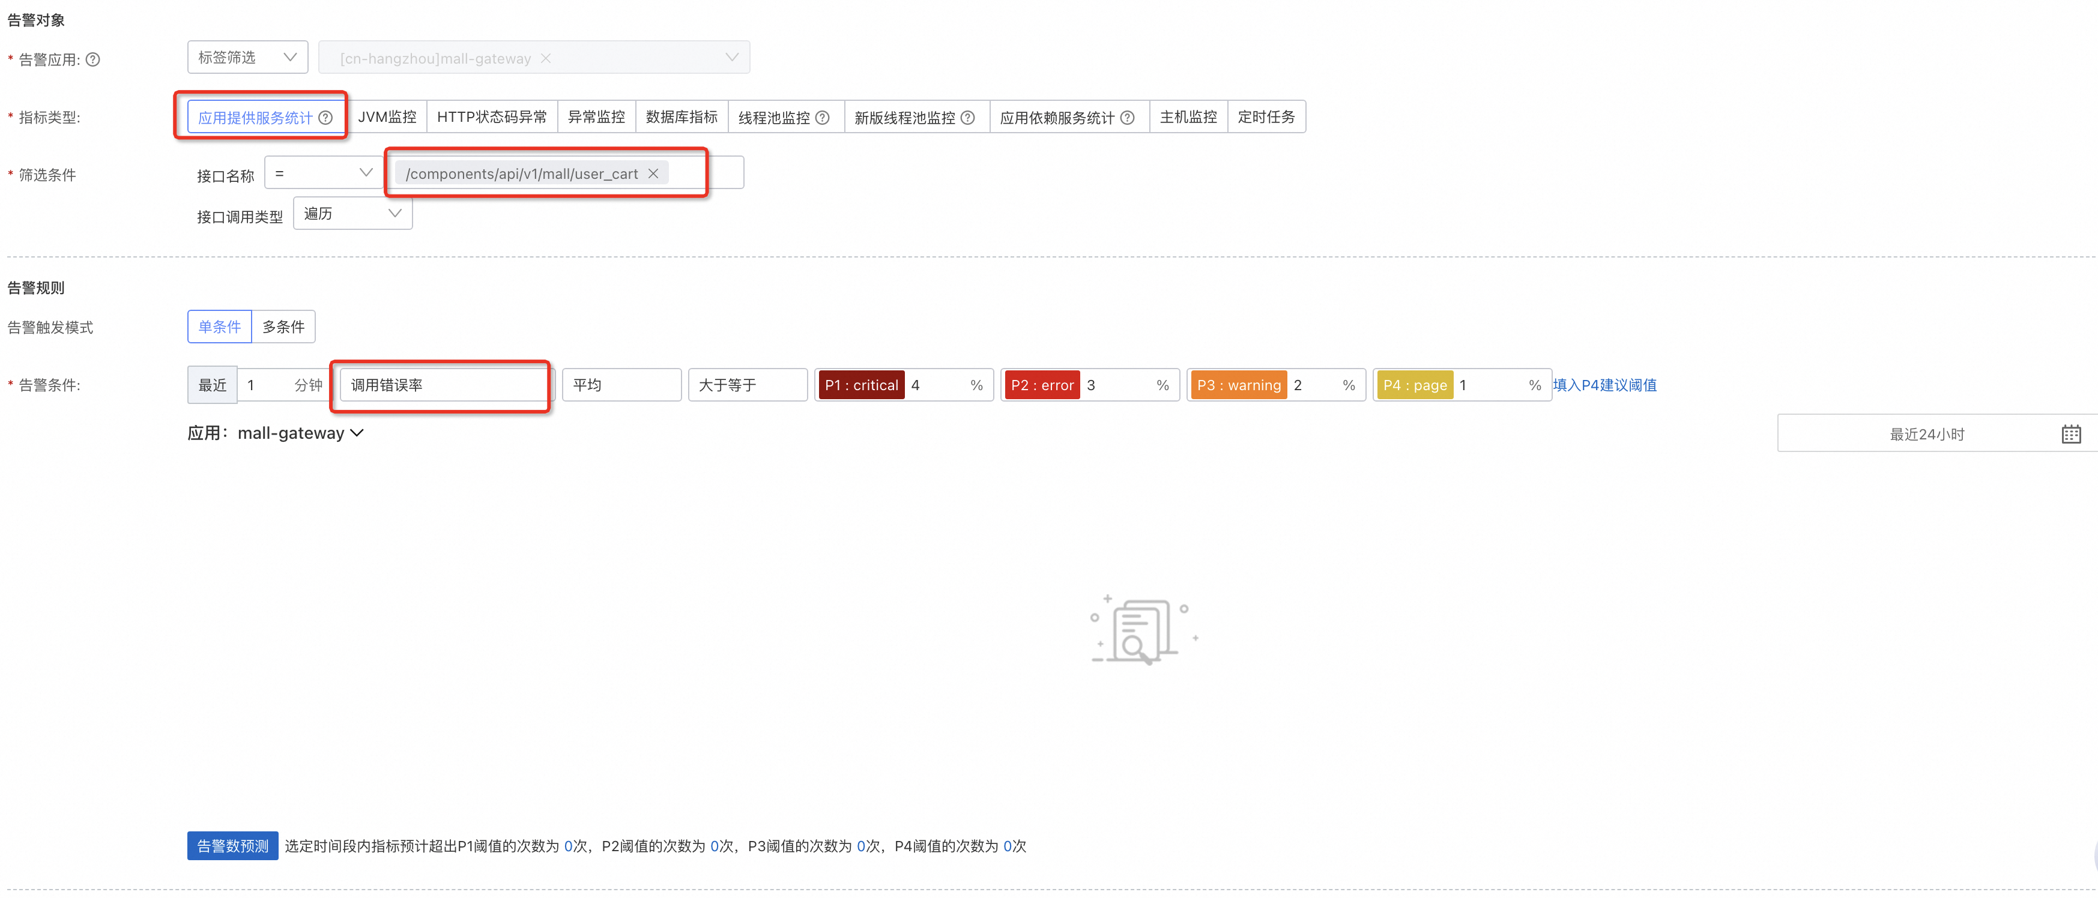This screenshot has height=898, width=2098.
Task: Select 单条件 trigger mode
Action: (219, 327)
